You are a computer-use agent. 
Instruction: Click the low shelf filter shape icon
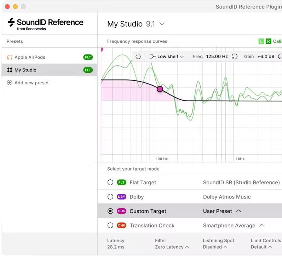point(152,56)
